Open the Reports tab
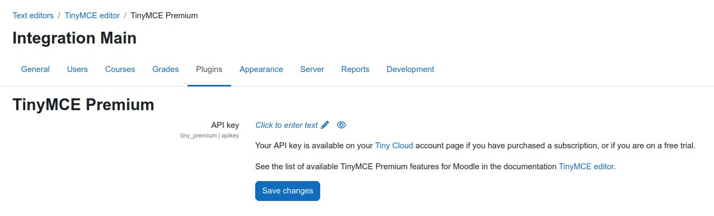 (355, 69)
